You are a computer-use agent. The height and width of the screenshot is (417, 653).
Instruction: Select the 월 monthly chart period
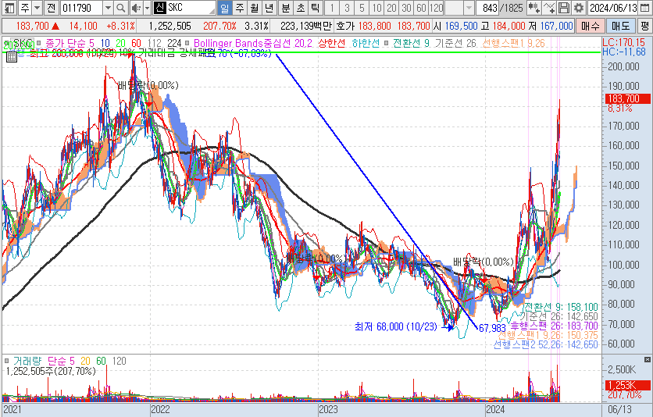255,8
